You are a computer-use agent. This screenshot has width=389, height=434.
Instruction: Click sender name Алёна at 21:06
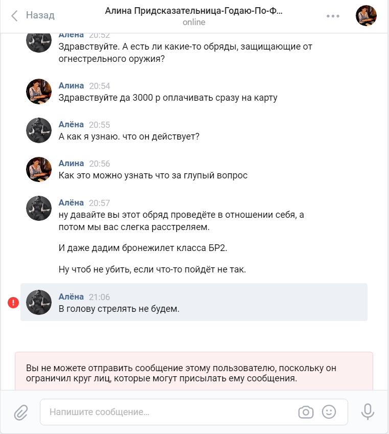coord(71,296)
